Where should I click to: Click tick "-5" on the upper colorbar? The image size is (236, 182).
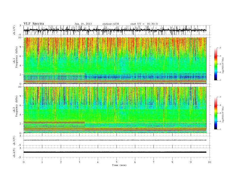pos(220,64)
